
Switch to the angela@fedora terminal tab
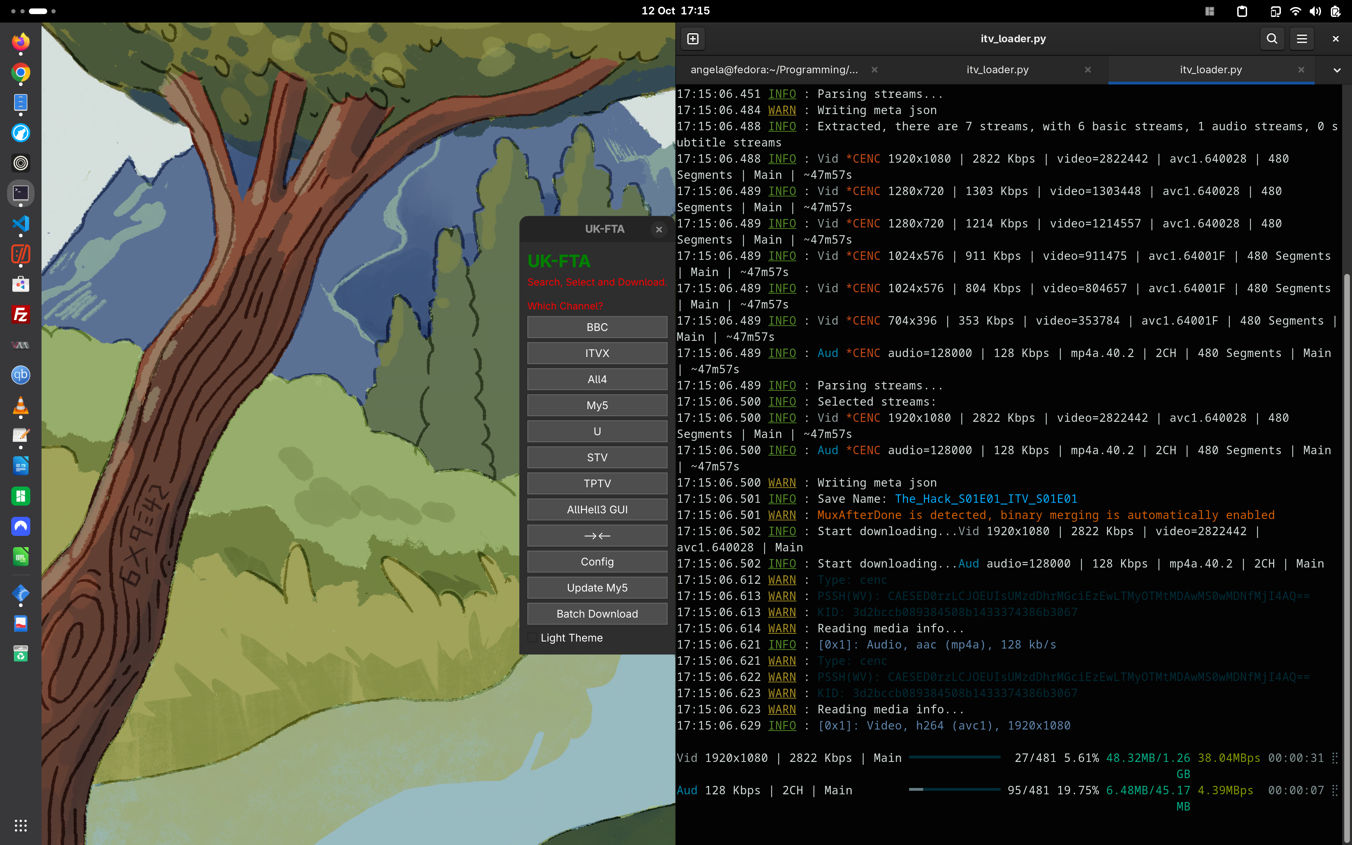pos(774,70)
